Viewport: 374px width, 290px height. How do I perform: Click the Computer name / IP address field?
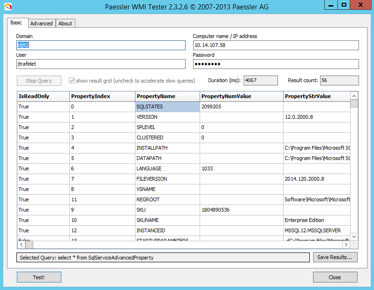pyautogui.click(x=276, y=45)
